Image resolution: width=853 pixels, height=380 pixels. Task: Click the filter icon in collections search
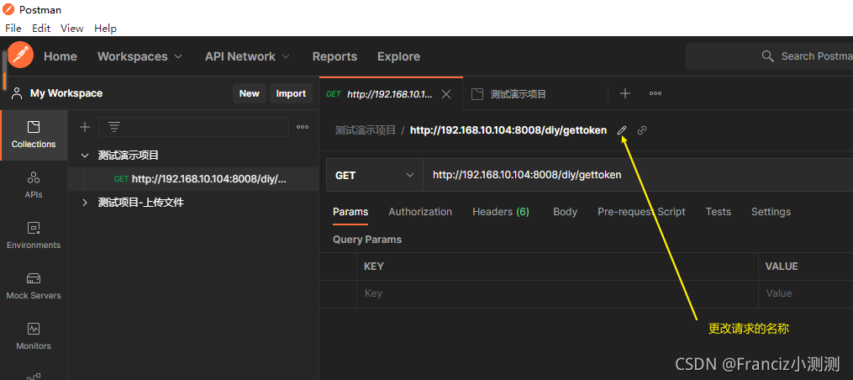(x=114, y=127)
